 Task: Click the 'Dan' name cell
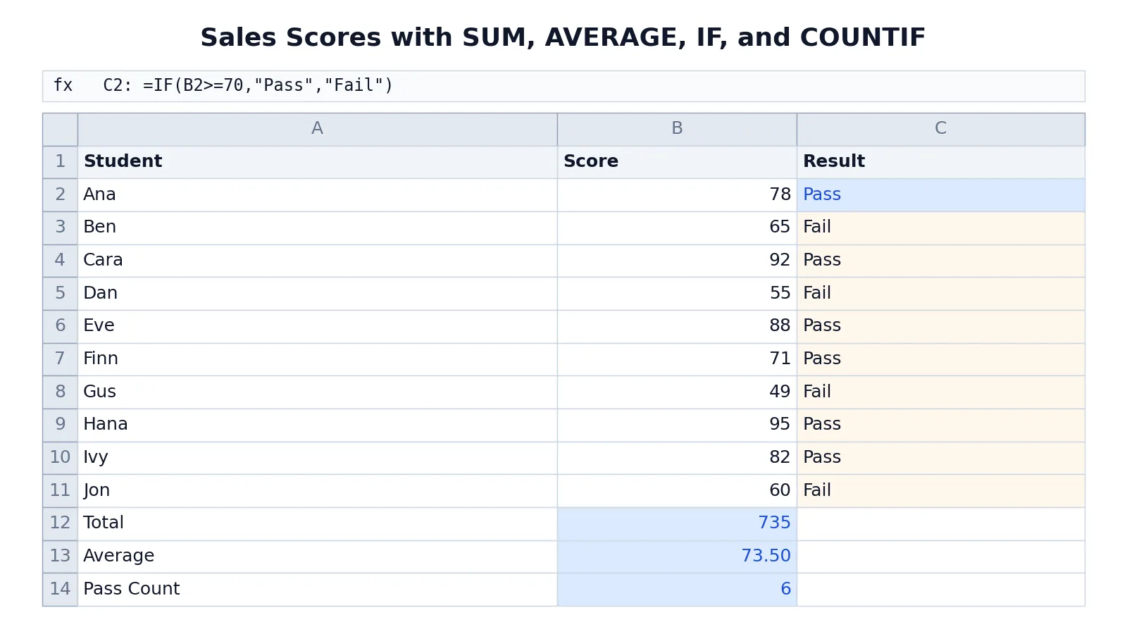[318, 294]
